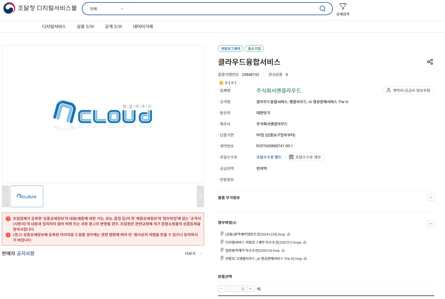Download 일반용역계약 특수조건(220210).hwp file
The width and height of the screenshot is (445, 299).
283,250
